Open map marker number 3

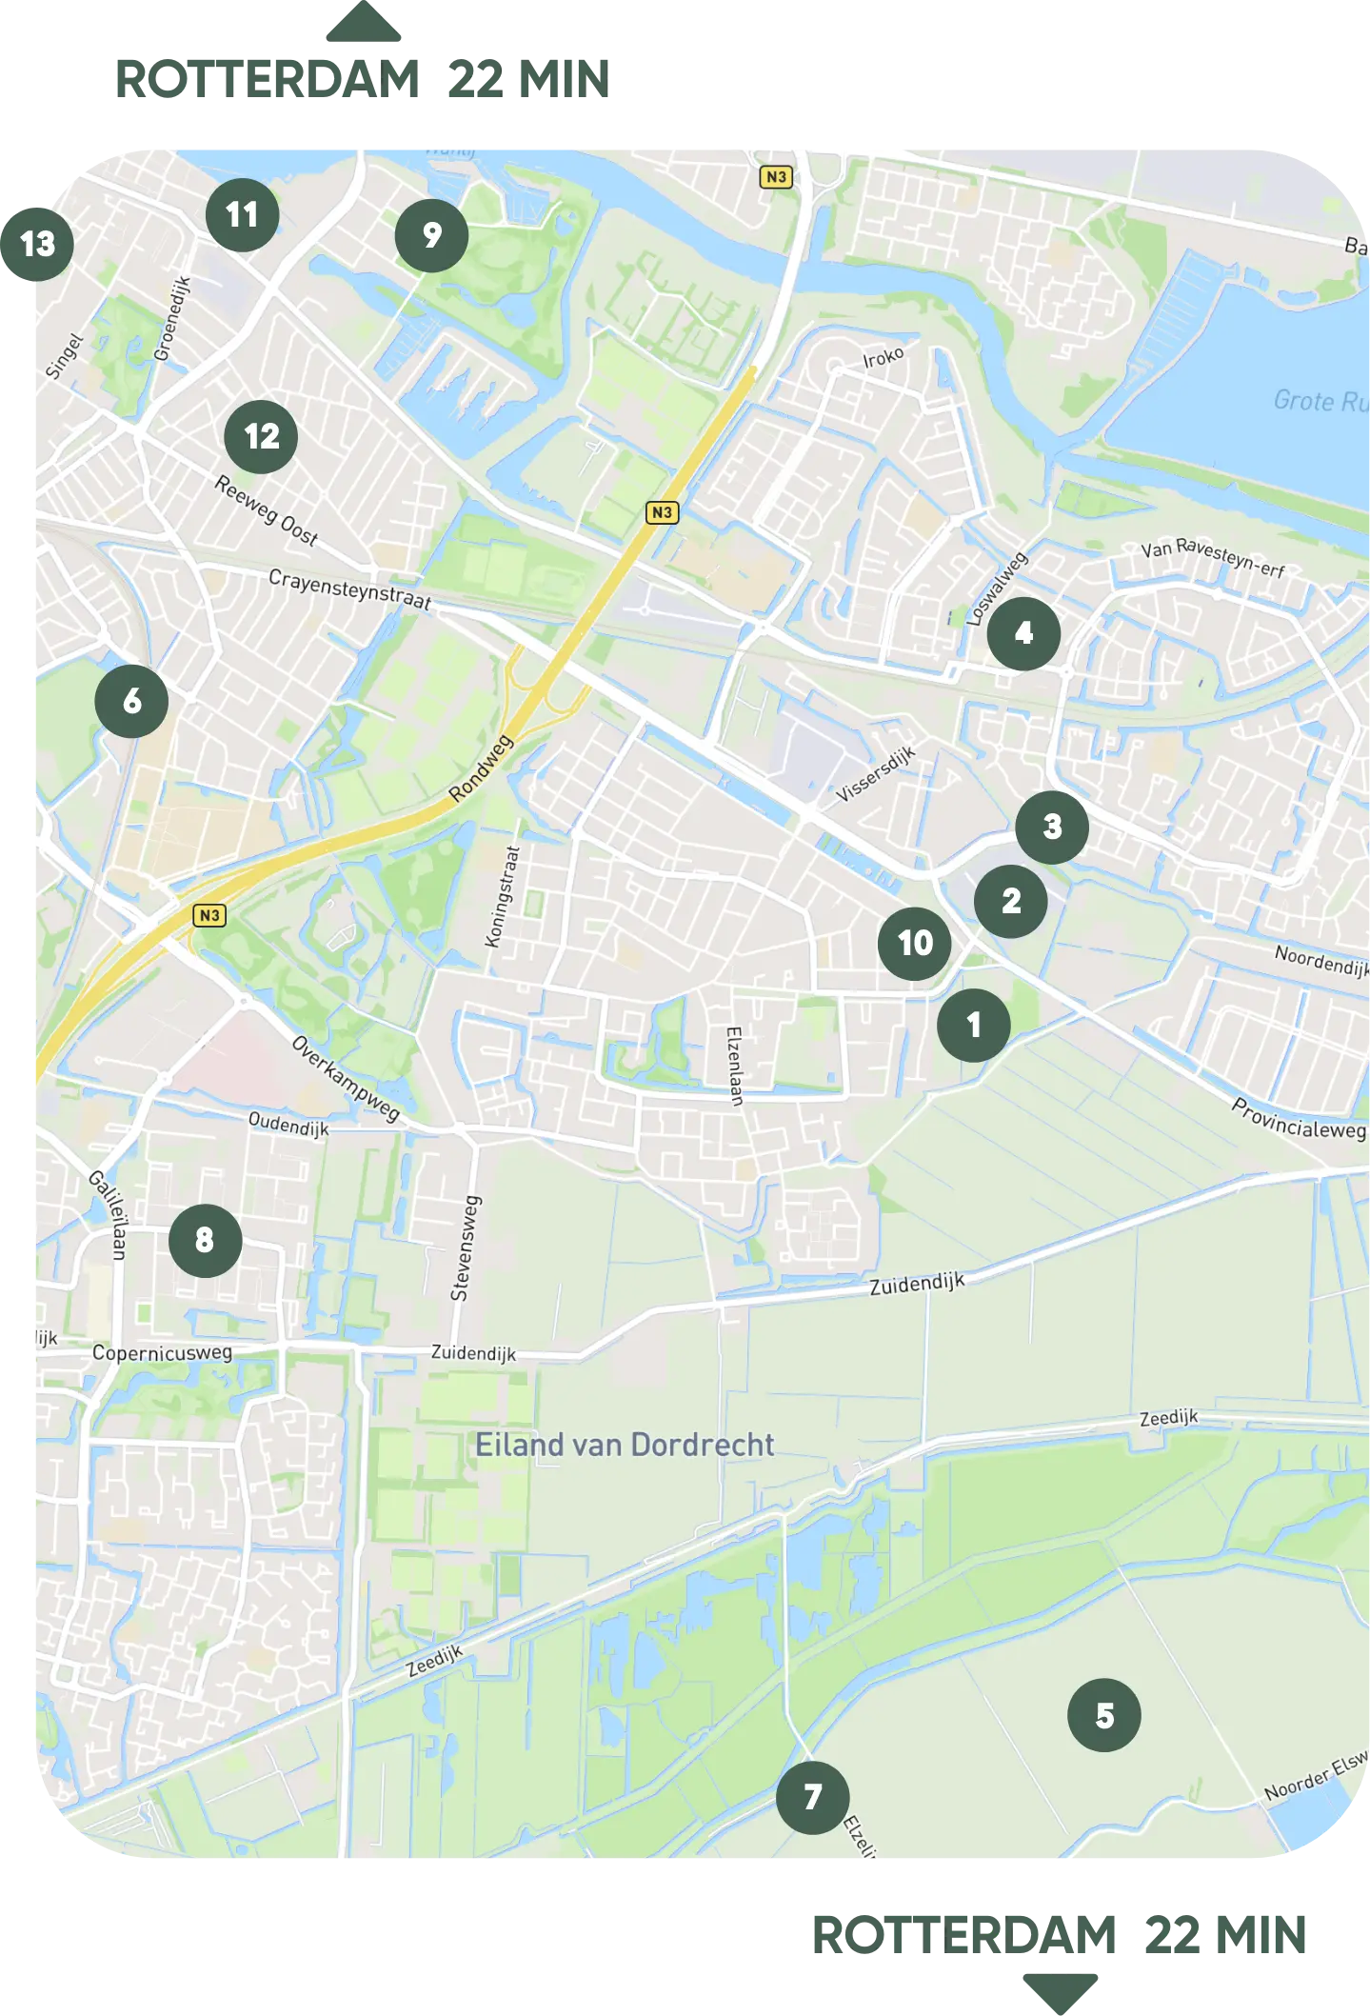click(1051, 827)
